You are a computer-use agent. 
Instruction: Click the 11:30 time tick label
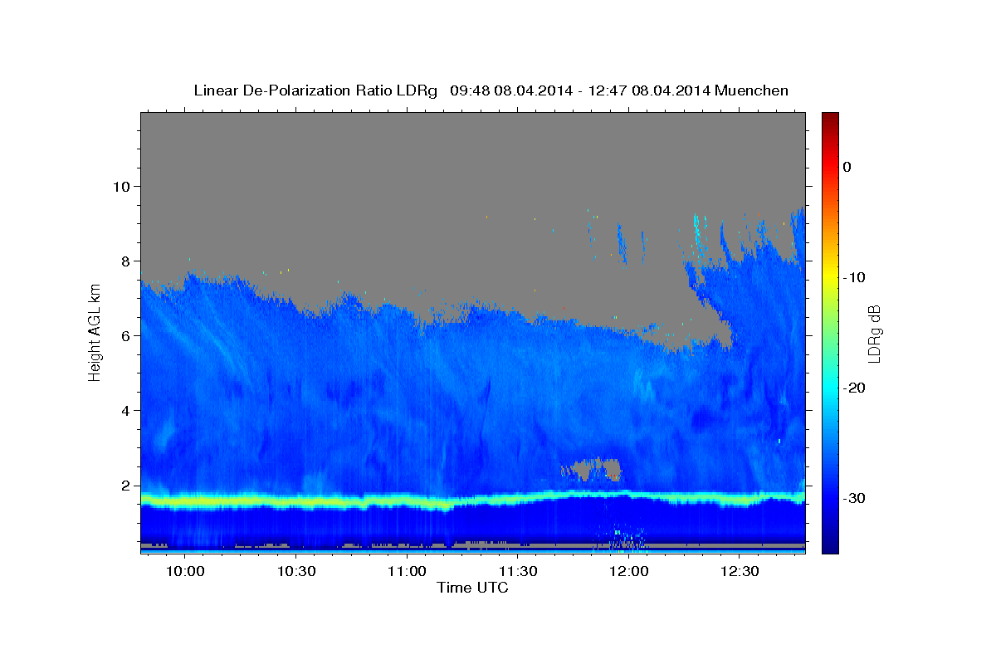pyautogui.click(x=518, y=571)
